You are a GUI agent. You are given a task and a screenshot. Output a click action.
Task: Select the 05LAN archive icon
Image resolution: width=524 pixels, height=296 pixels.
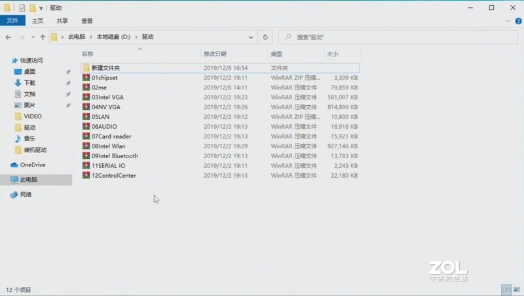[86, 116]
